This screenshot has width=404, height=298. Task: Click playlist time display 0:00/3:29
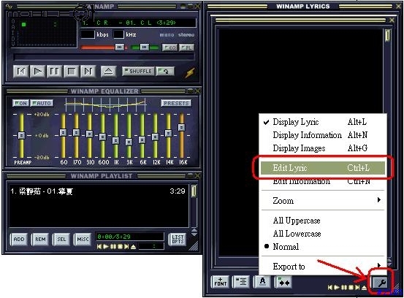[129, 237]
